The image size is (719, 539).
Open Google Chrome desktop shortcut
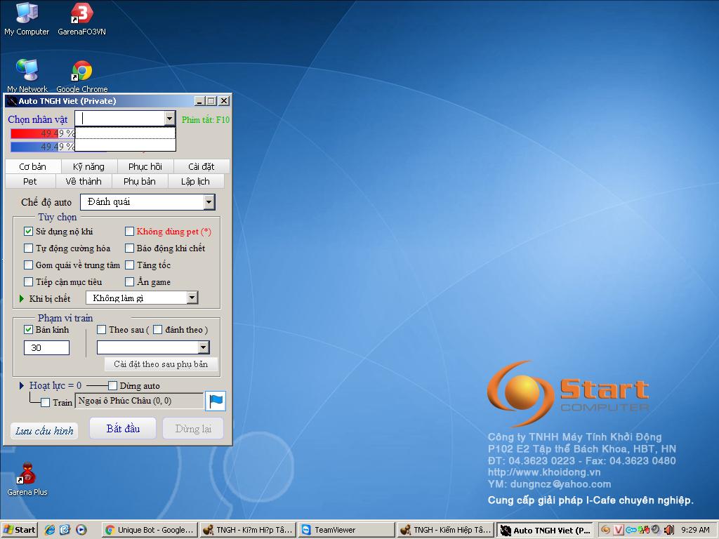click(x=82, y=72)
